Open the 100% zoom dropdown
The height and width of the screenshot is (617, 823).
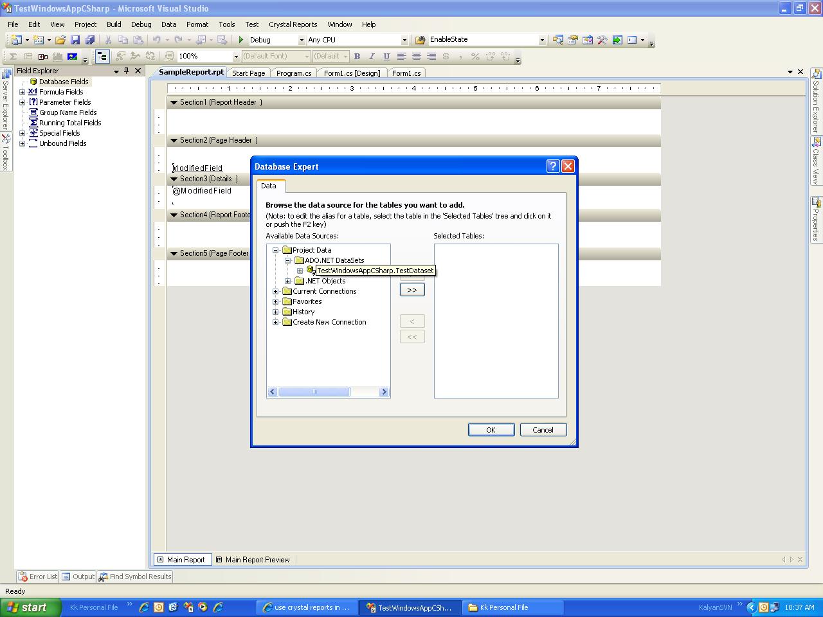236,56
